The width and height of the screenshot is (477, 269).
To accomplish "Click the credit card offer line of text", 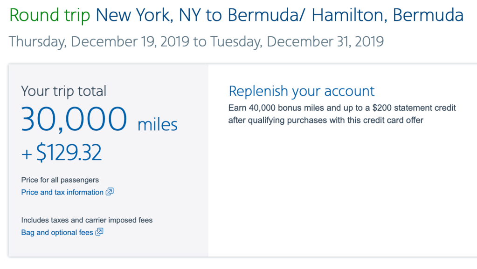I will (x=325, y=120).
